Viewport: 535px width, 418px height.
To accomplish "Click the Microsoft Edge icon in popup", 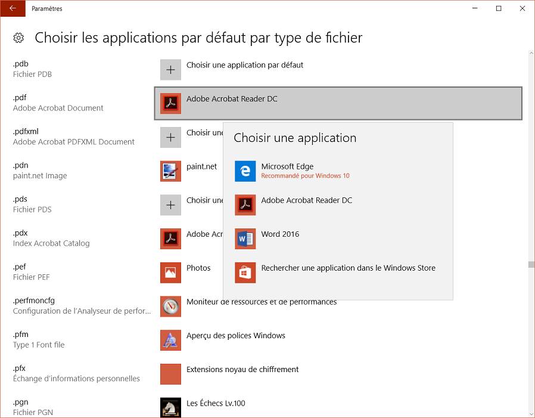I will [x=245, y=171].
